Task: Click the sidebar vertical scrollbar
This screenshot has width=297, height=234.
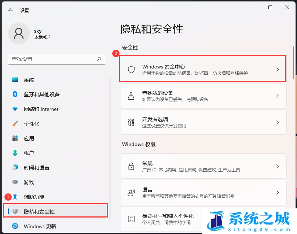Action: click(x=110, y=149)
